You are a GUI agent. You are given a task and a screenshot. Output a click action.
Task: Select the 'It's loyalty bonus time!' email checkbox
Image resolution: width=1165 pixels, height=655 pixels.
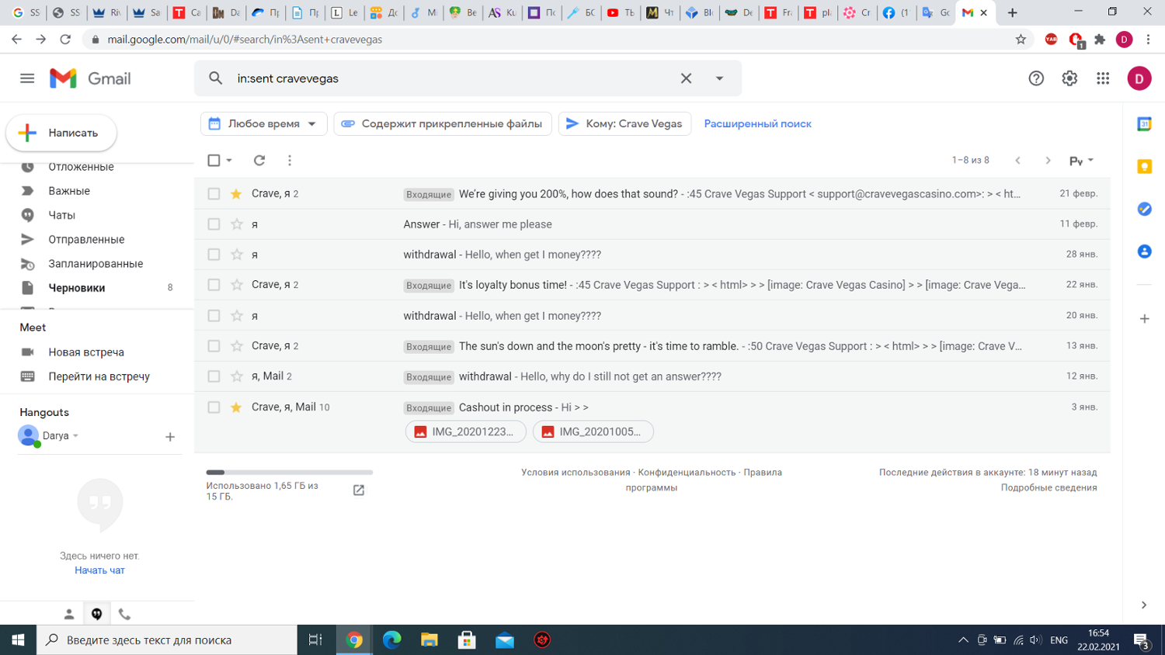tap(214, 285)
